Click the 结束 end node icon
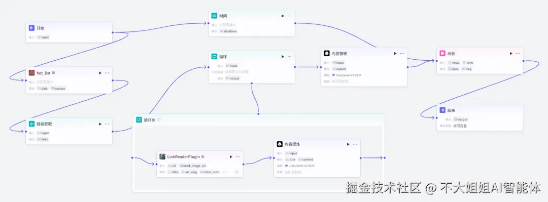The height and width of the screenshot is (202, 548). click(x=442, y=110)
